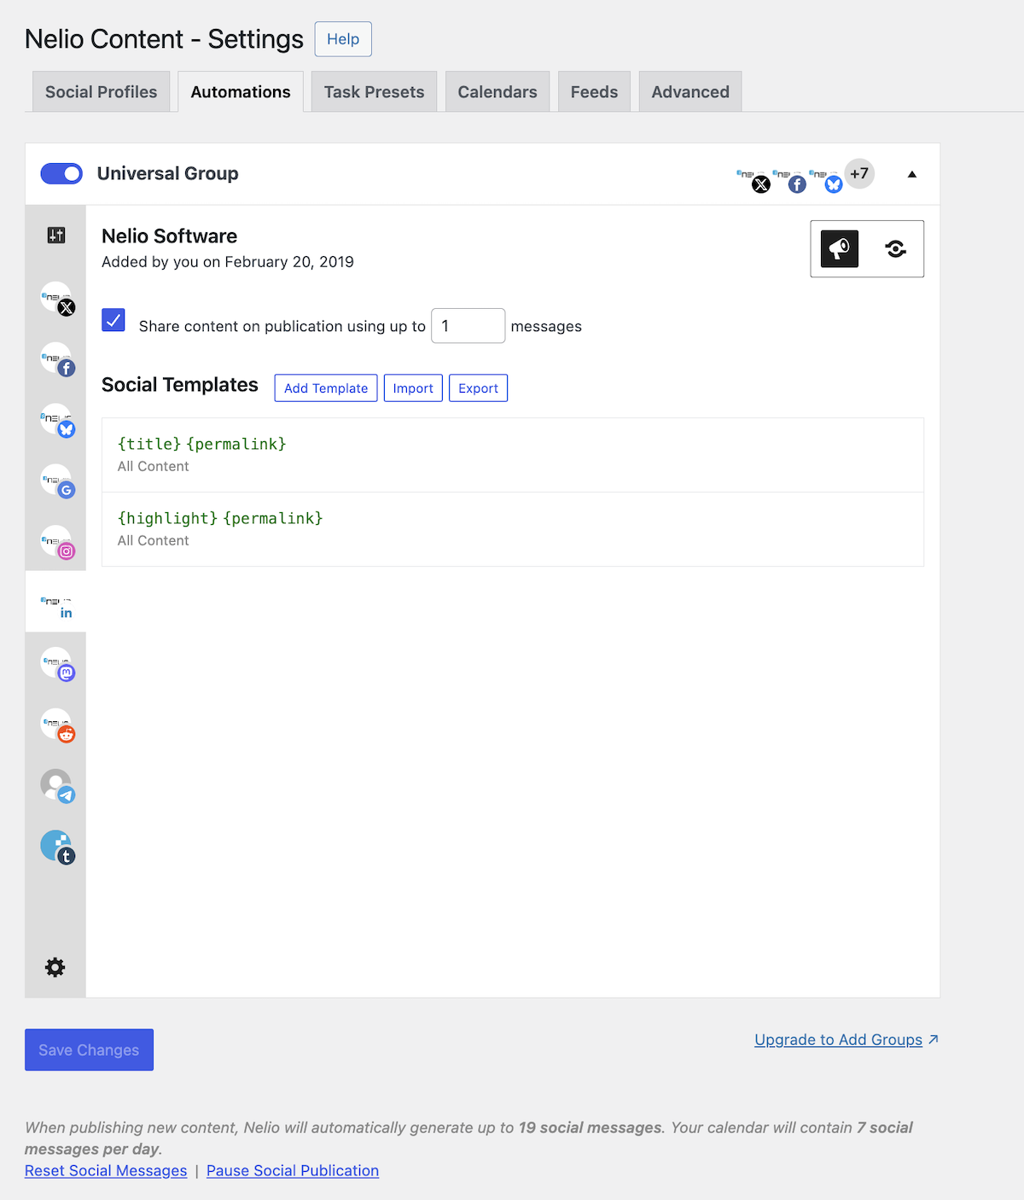The height and width of the screenshot is (1200, 1024).
Task: Open the Automations tab
Action: (241, 92)
